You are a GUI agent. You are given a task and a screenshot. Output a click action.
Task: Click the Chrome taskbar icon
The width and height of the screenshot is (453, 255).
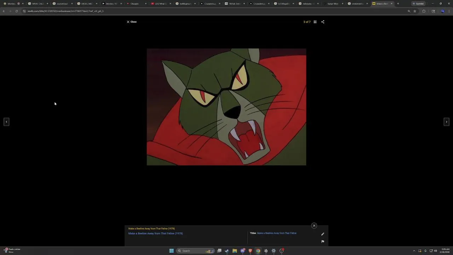[x=258, y=251]
